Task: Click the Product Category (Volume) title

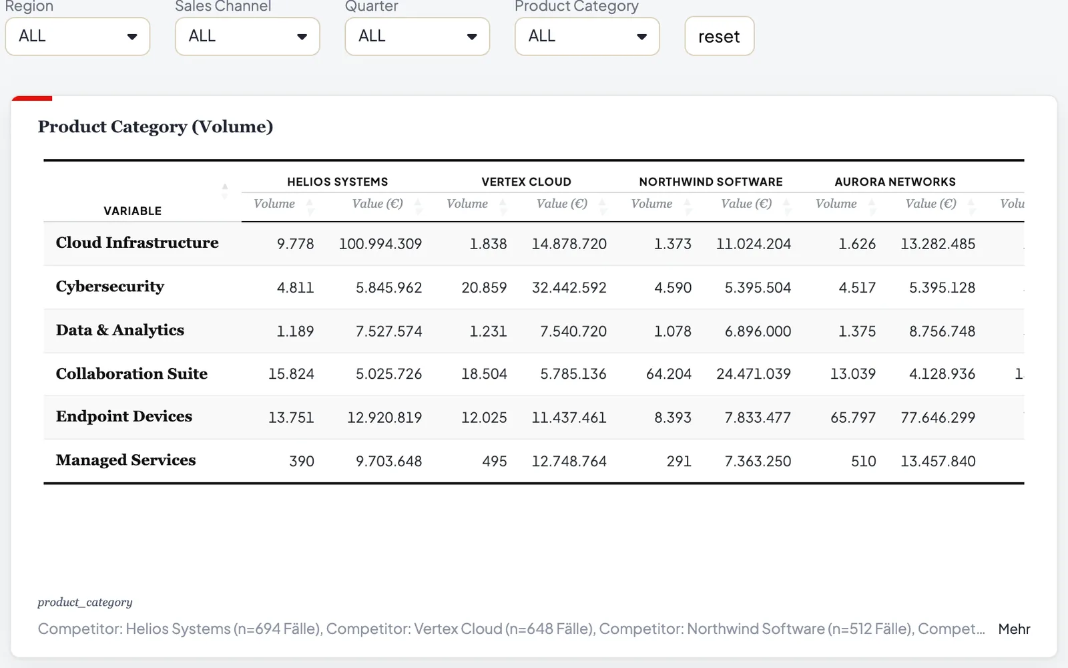Action: pyautogui.click(x=156, y=127)
